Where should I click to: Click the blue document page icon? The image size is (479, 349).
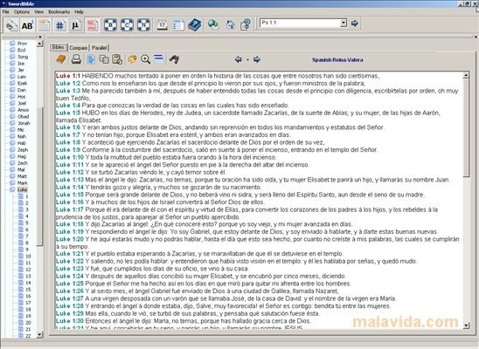tap(91, 59)
